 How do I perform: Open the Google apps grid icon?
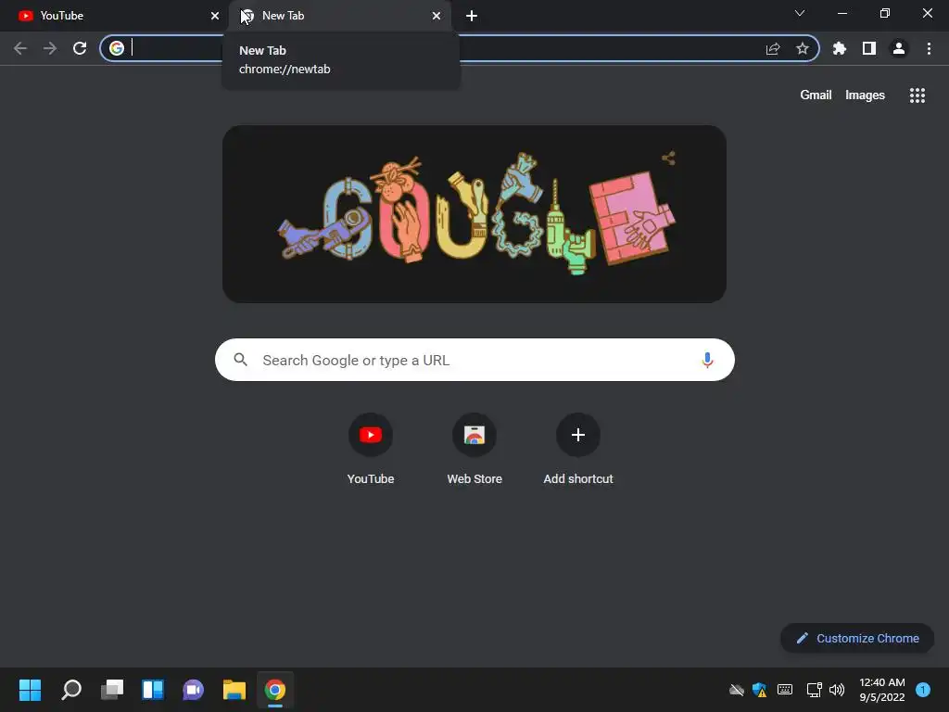tap(917, 95)
